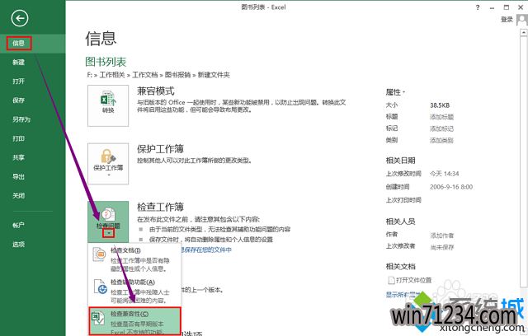The image size is (528, 336).
Task: Click the user account avatar icon
Action: point(522,20)
